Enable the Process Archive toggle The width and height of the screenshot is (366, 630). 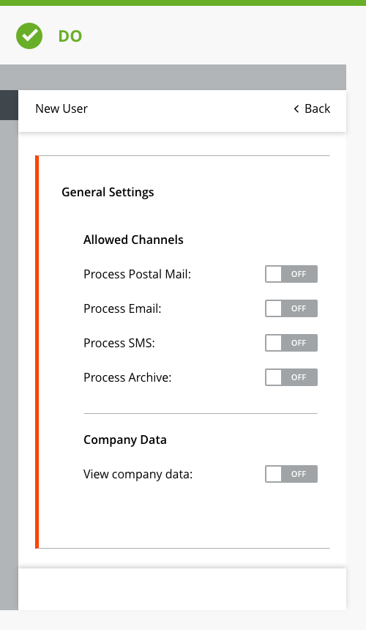click(x=291, y=377)
